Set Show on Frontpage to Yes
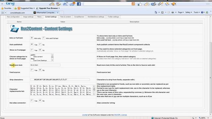Screen dimensions: 212x119 (x=32, y=50)
